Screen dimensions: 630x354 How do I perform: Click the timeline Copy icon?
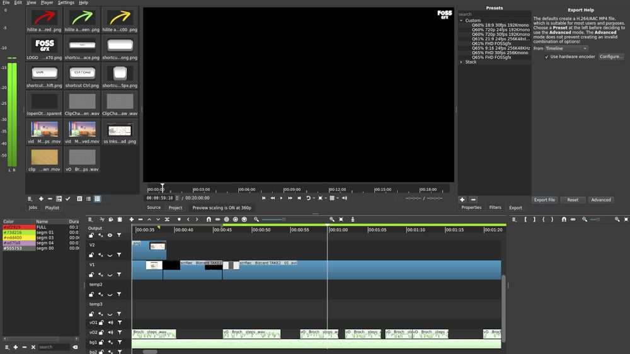pos(111,219)
